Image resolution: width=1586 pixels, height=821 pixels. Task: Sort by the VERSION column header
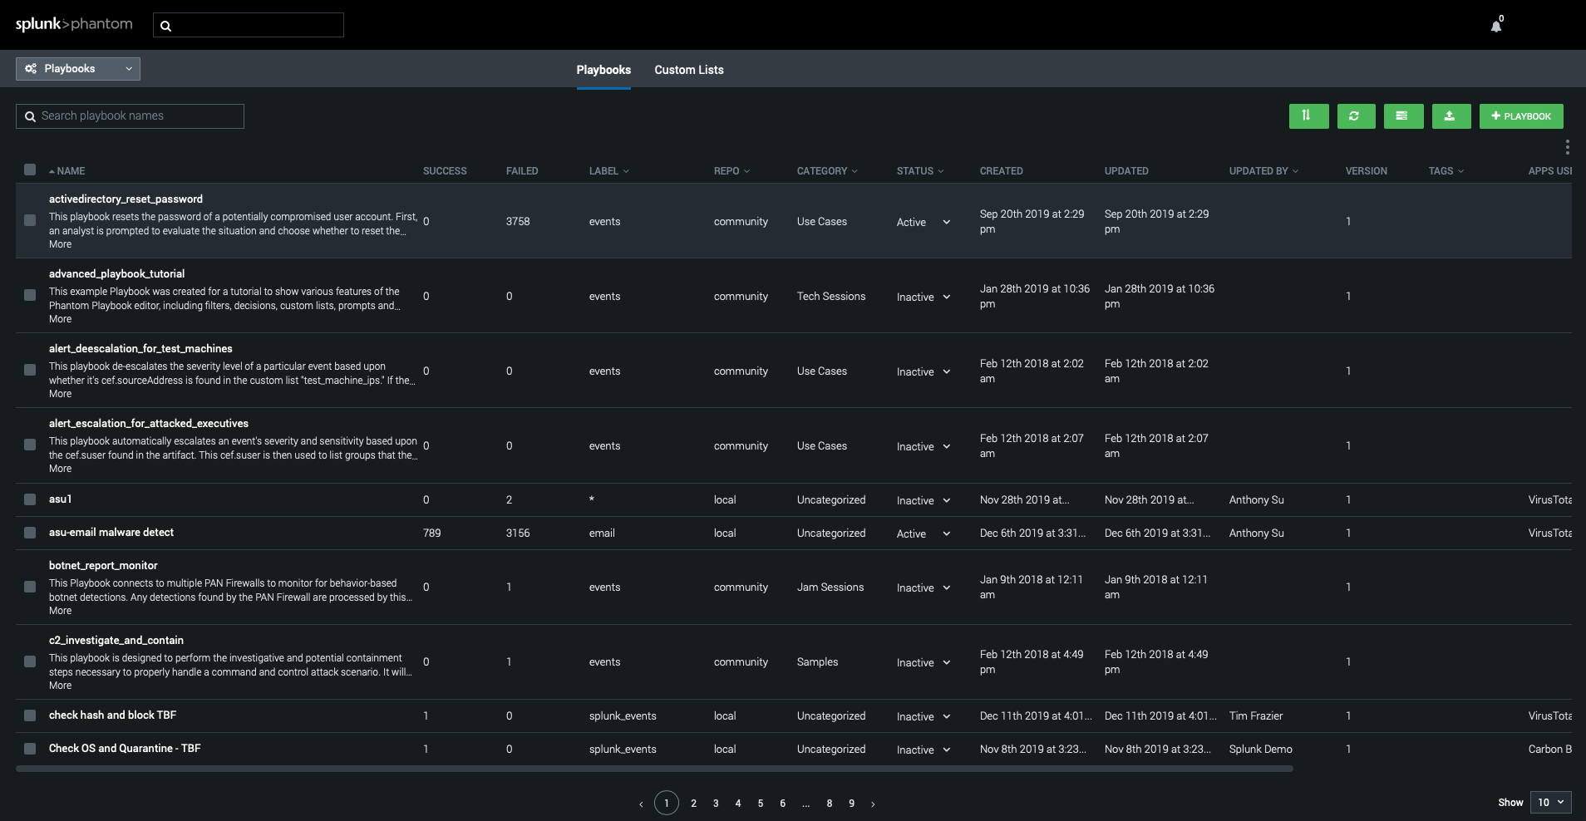coord(1367,171)
